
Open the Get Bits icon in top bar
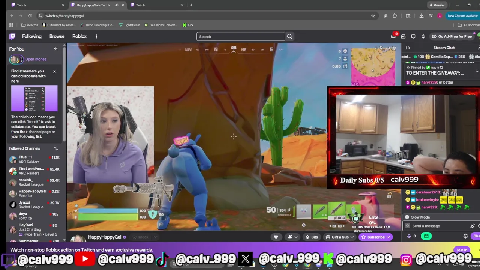click(x=423, y=36)
